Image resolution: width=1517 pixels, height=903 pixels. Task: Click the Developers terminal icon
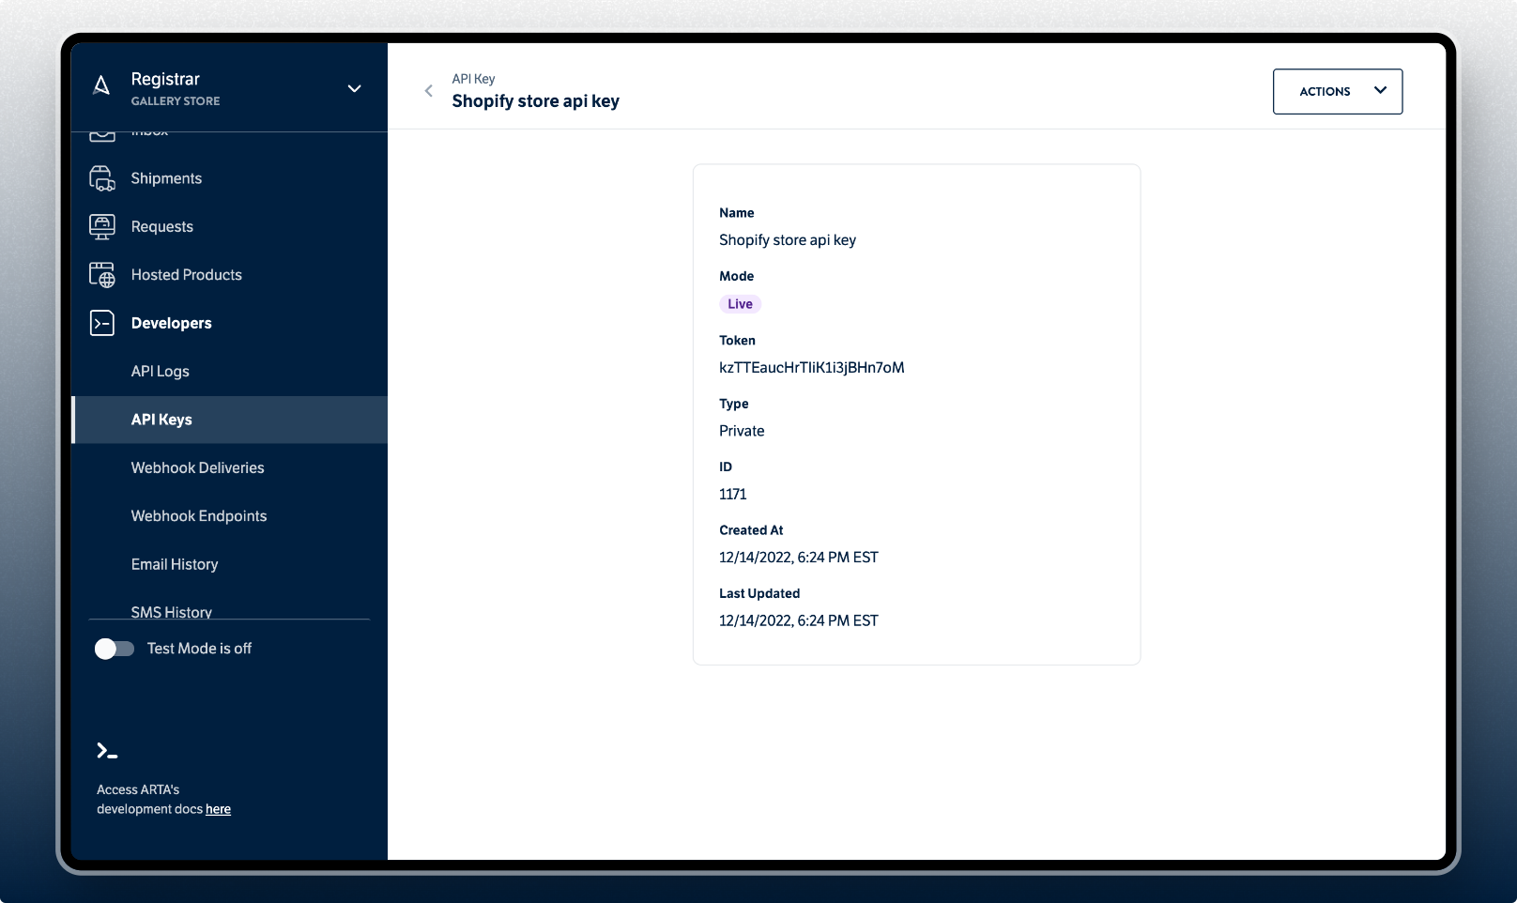point(103,323)
